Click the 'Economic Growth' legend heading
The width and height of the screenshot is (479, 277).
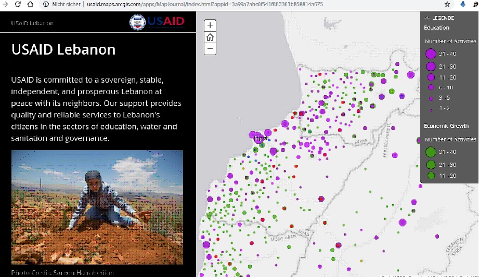coord(446,126)
